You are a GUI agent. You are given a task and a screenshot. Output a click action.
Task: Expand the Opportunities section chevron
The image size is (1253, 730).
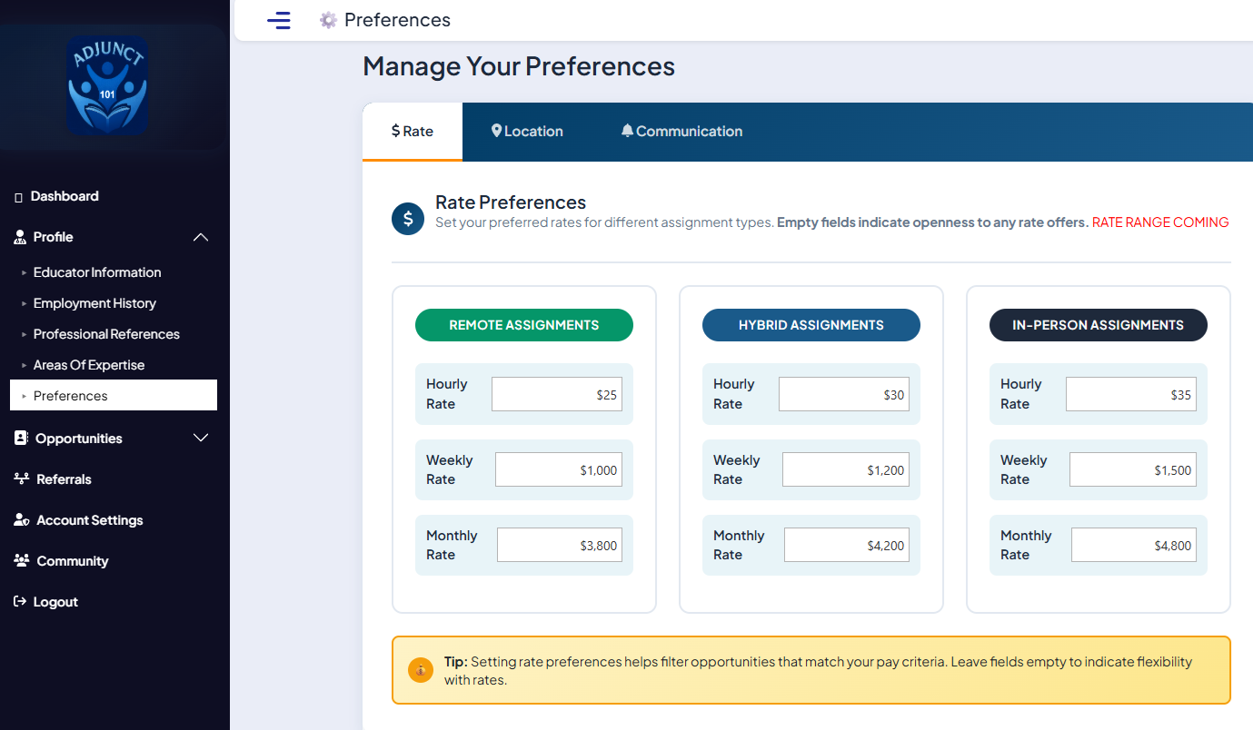[x=201, y=439]
